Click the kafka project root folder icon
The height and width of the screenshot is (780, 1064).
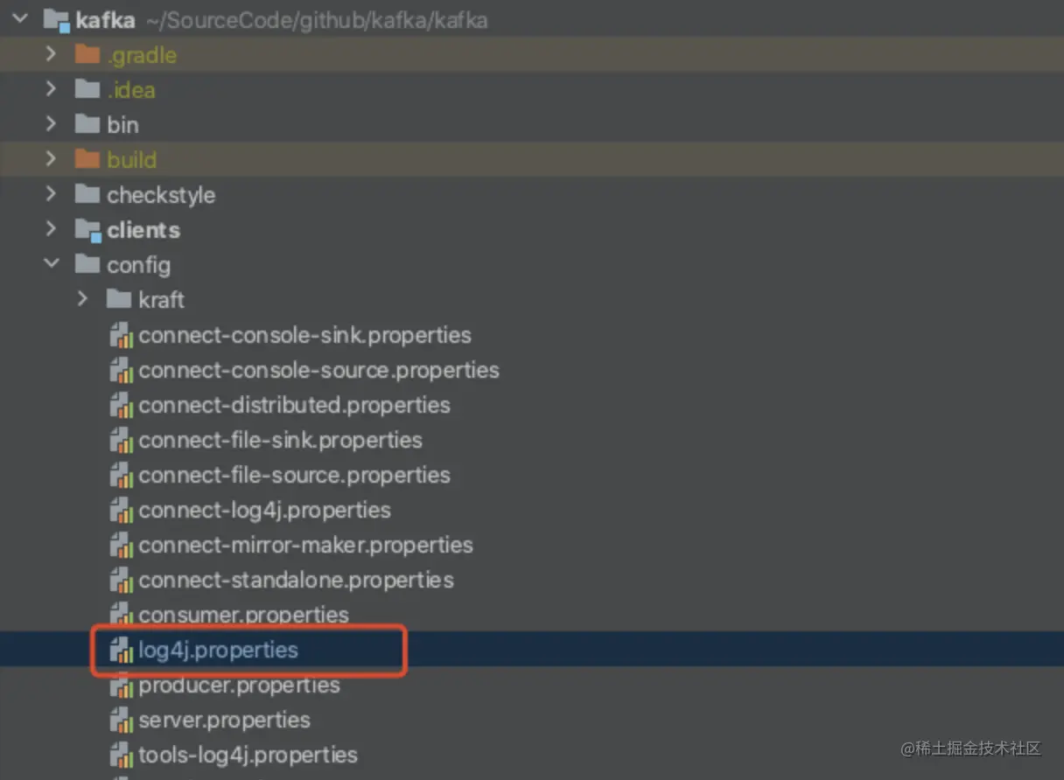pos(56,20)
